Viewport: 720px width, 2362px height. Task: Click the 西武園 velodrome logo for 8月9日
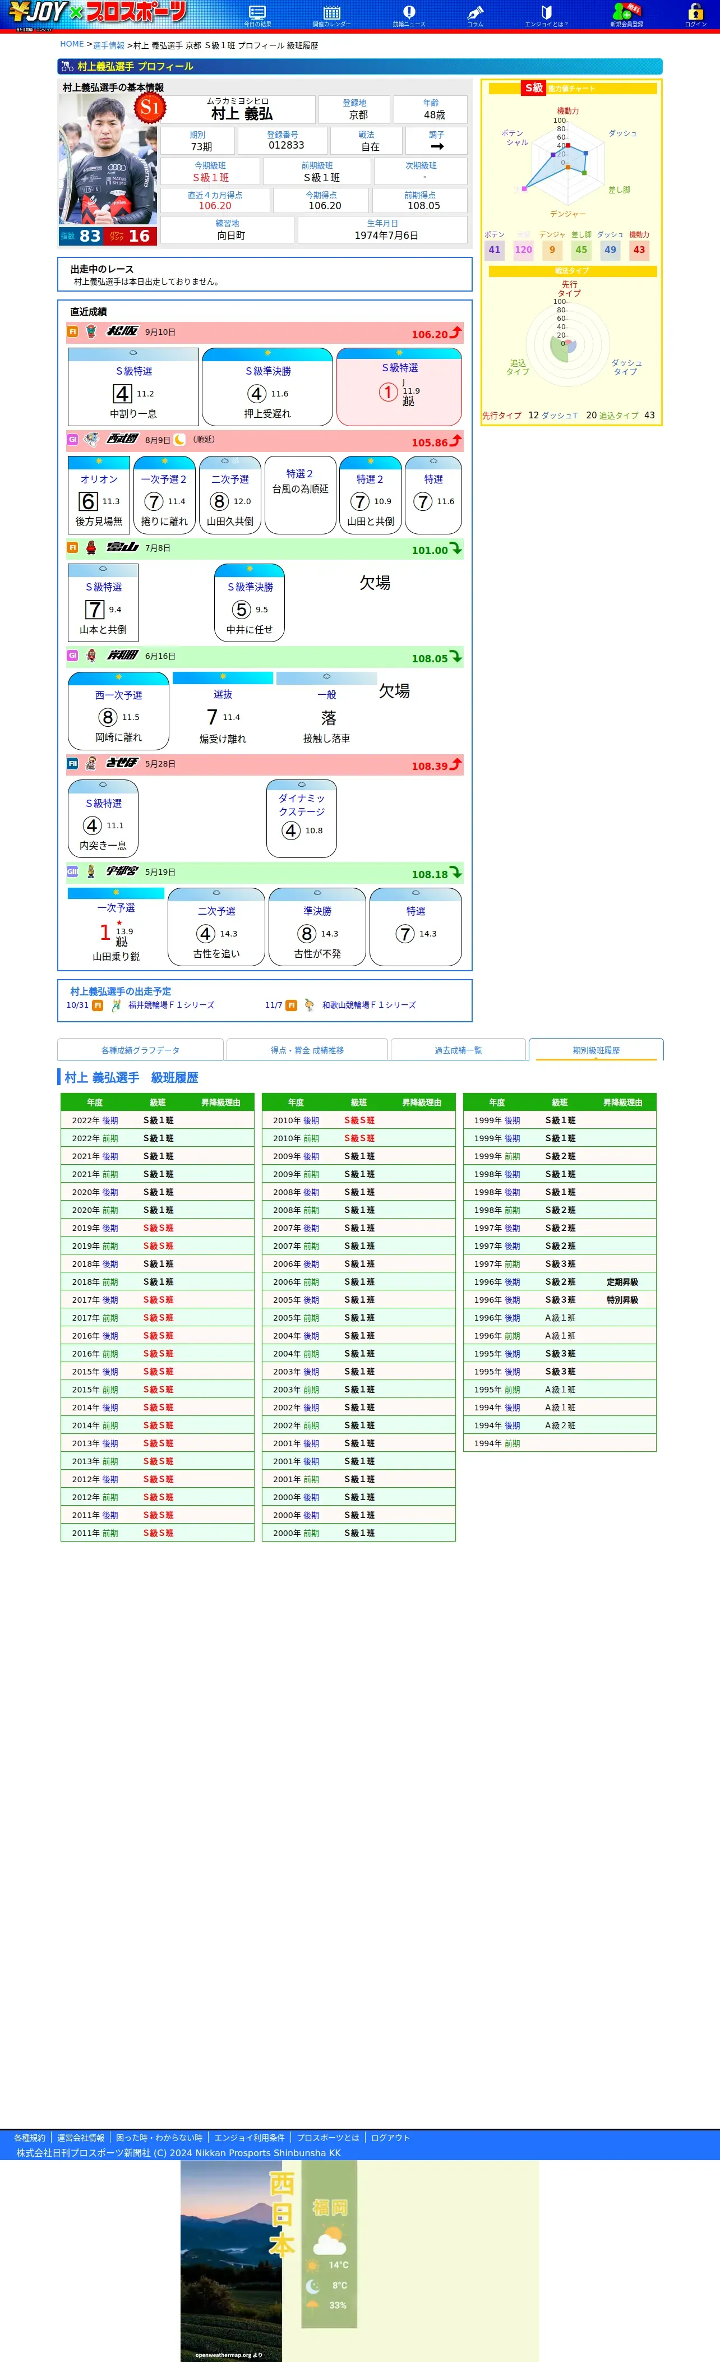pyautogui.click(x=122, y=439)
